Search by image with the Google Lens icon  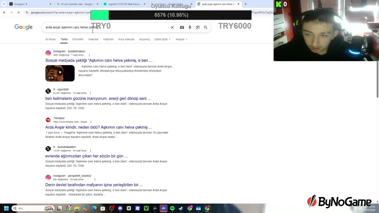(x=198, y=27)
